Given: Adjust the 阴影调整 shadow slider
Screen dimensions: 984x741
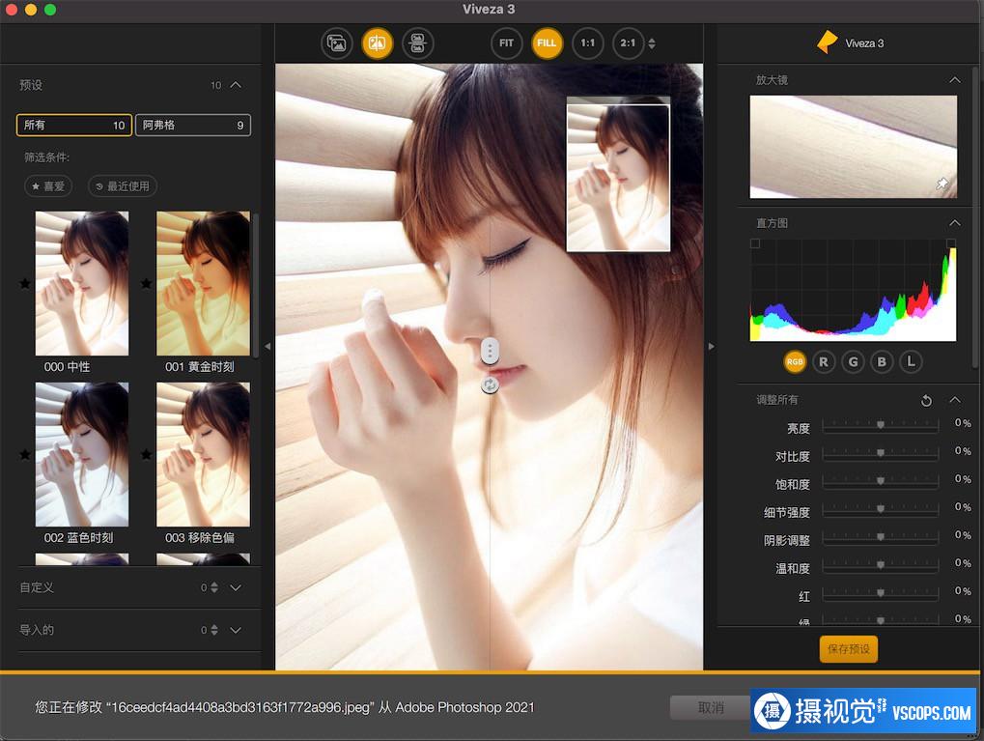Looking at the screenshot, I should [x=881, y=537].
